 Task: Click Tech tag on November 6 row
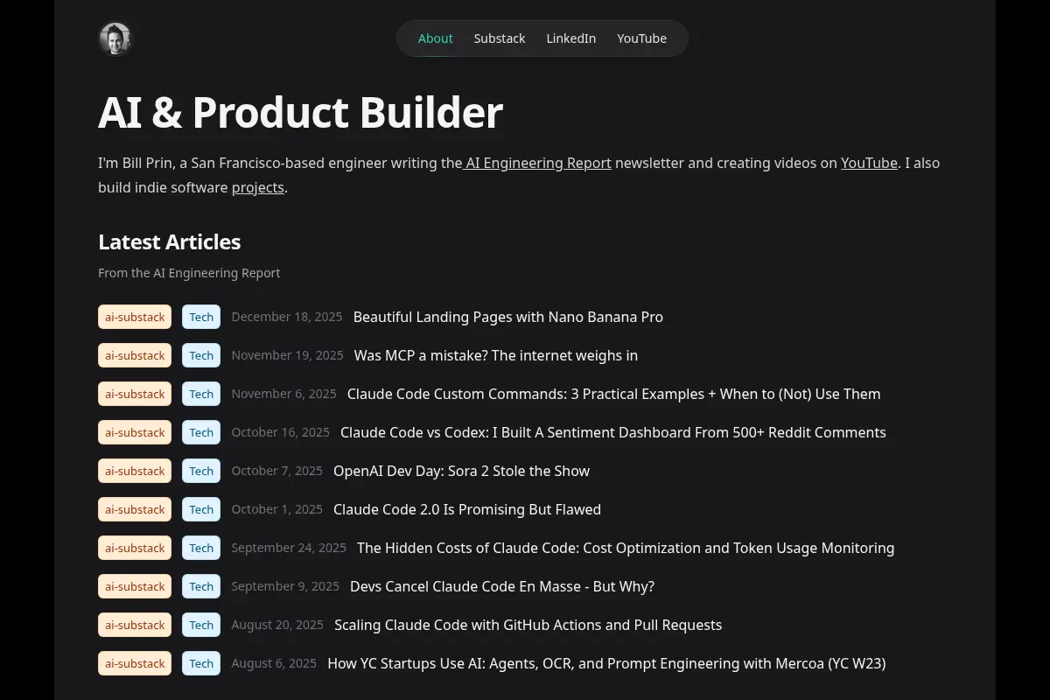201,394
